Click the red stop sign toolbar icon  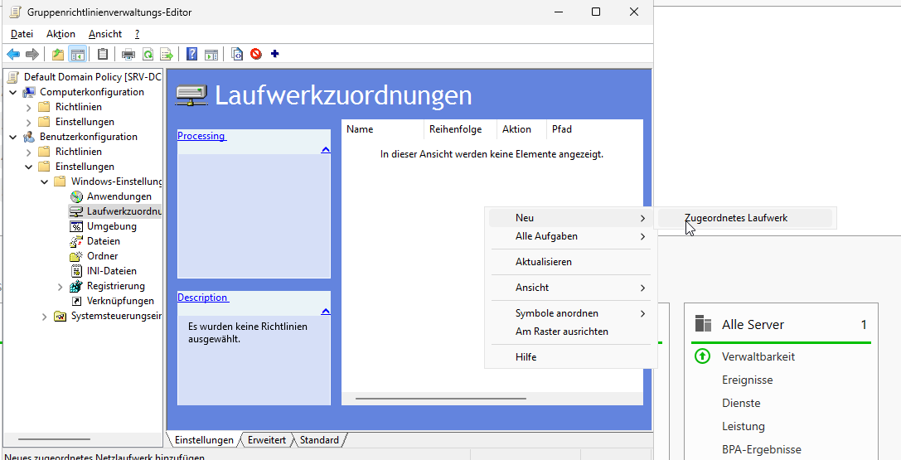click(256, 55)
